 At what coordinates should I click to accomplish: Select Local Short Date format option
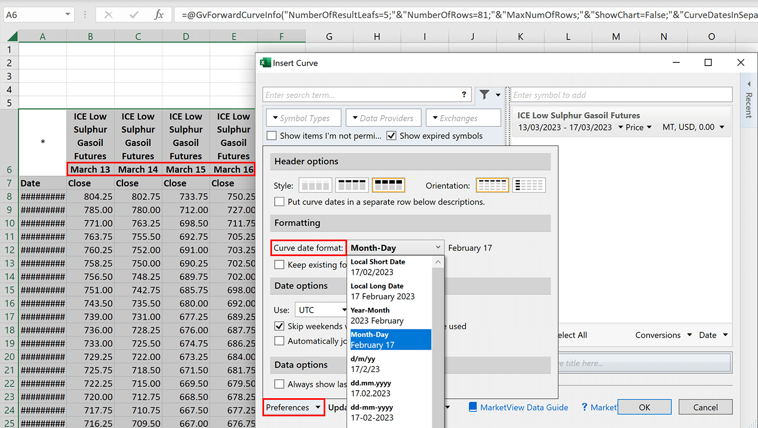click(x=389, y=267)
